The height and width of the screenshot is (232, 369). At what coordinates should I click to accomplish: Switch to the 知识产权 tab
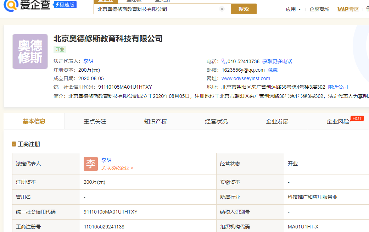156,122
